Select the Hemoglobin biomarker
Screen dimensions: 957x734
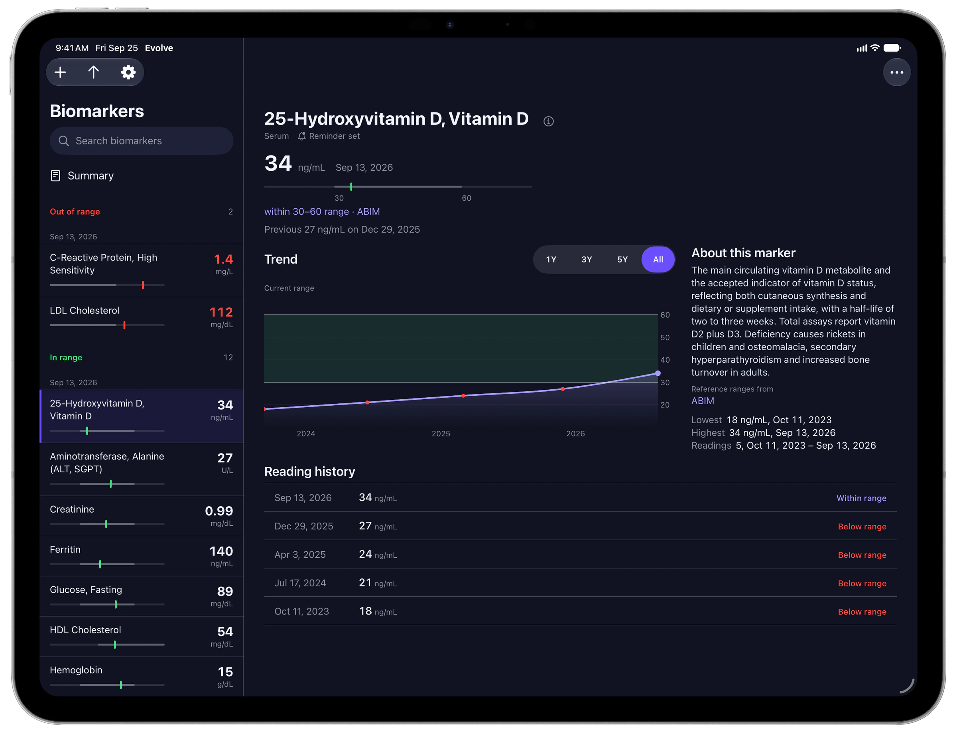[142, 676]
